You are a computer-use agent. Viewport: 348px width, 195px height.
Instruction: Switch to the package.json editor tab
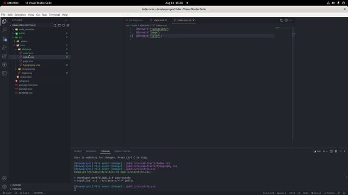(x=134, y=20)
